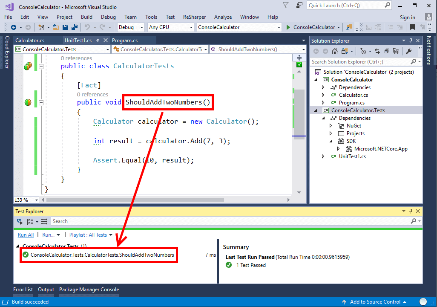Click the Sync with Active Document icon

click(x=377, y=51)
